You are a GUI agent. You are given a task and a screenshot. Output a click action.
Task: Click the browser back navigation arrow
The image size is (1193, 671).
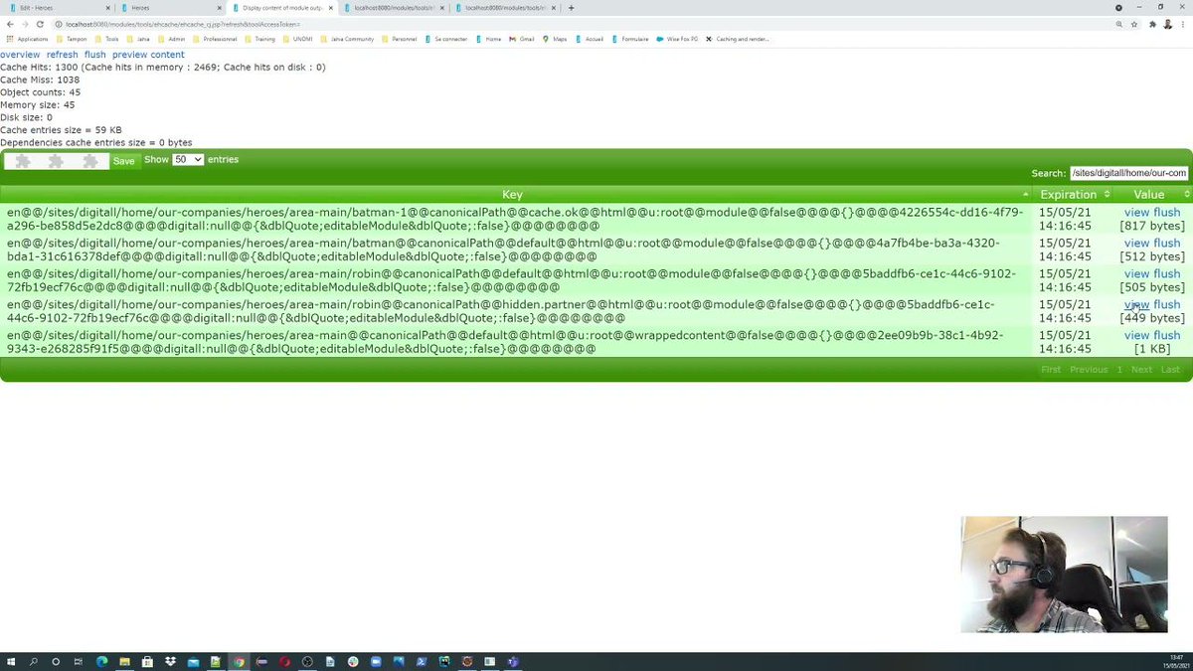pos(9,22)
